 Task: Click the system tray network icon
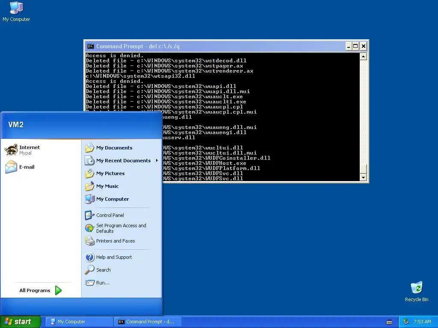click(x=406, y=322)
